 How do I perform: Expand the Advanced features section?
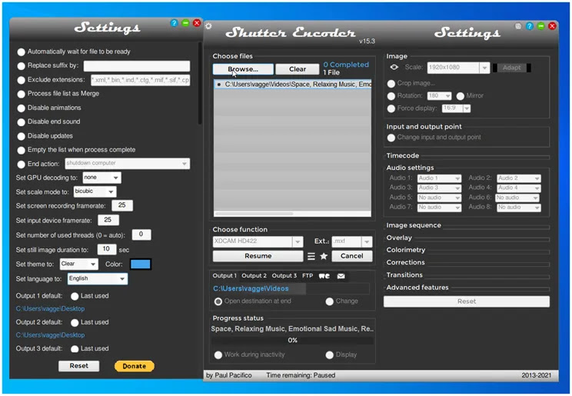coord(417,288)
